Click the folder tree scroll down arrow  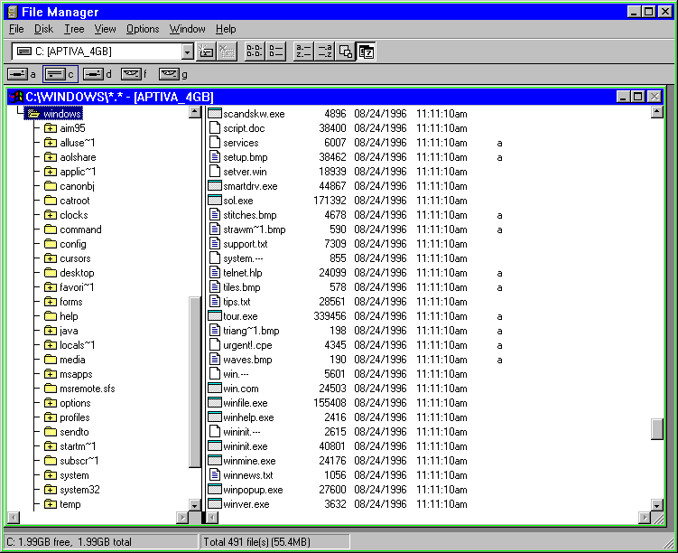(x=194, y=504)
